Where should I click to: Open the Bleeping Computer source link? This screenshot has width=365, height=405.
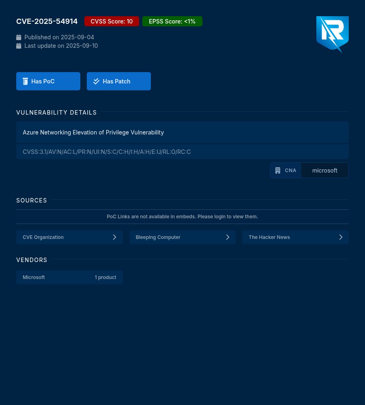[x=182, y=237]
